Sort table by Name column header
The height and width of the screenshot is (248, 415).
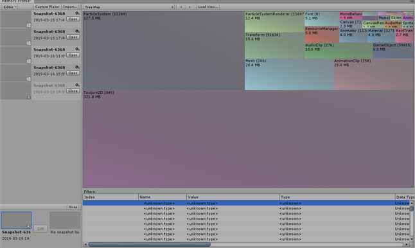pyautogui.click(x=163, y=197)
